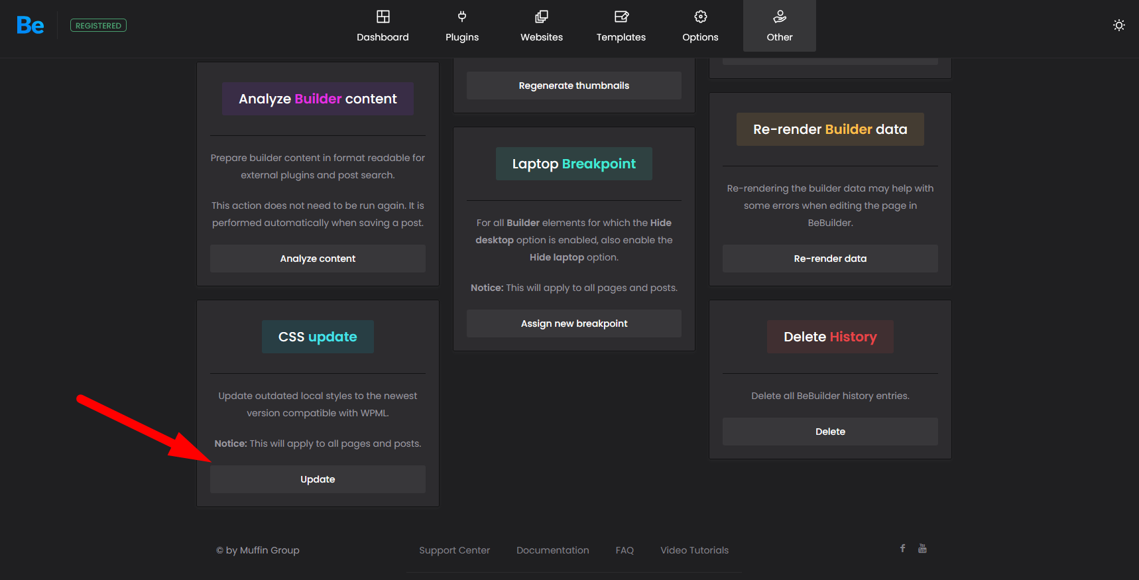Go to the Websites section
The image size is (1139, 580).
click(541, 26)
